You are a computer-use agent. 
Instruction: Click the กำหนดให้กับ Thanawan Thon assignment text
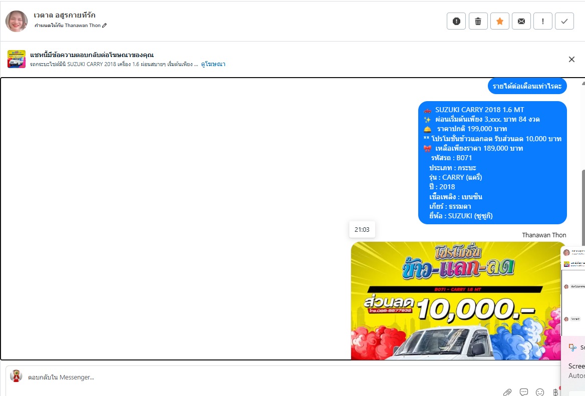click(x=68, y=26)
